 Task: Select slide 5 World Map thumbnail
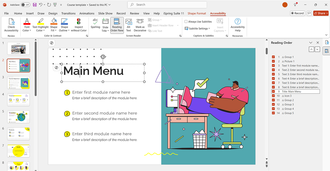[19, 117]
